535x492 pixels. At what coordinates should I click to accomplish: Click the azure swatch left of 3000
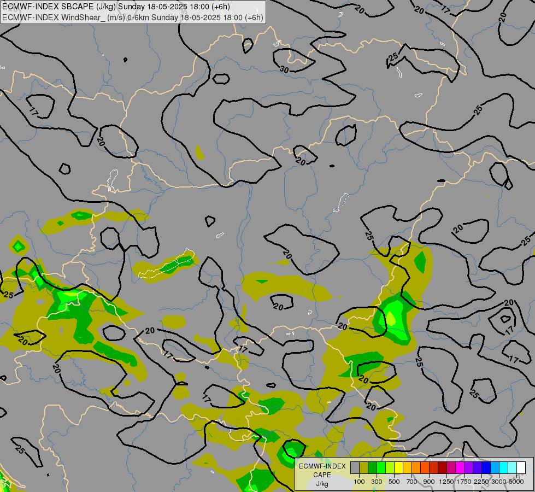point(495,468)
